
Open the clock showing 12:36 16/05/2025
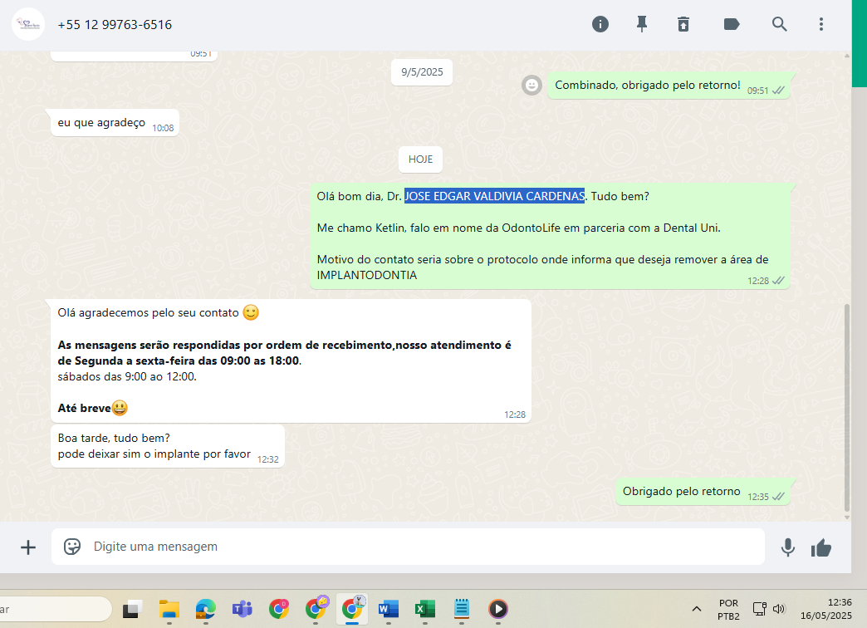826,609
